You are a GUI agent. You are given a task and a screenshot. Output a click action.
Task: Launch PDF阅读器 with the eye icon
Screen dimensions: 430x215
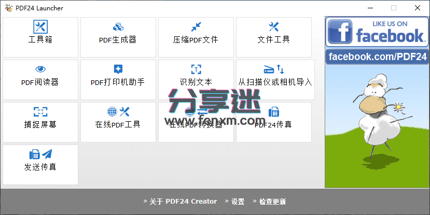(40, 79)
